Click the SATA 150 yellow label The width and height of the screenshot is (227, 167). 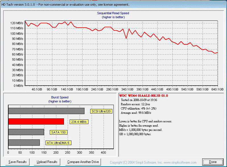58,132
